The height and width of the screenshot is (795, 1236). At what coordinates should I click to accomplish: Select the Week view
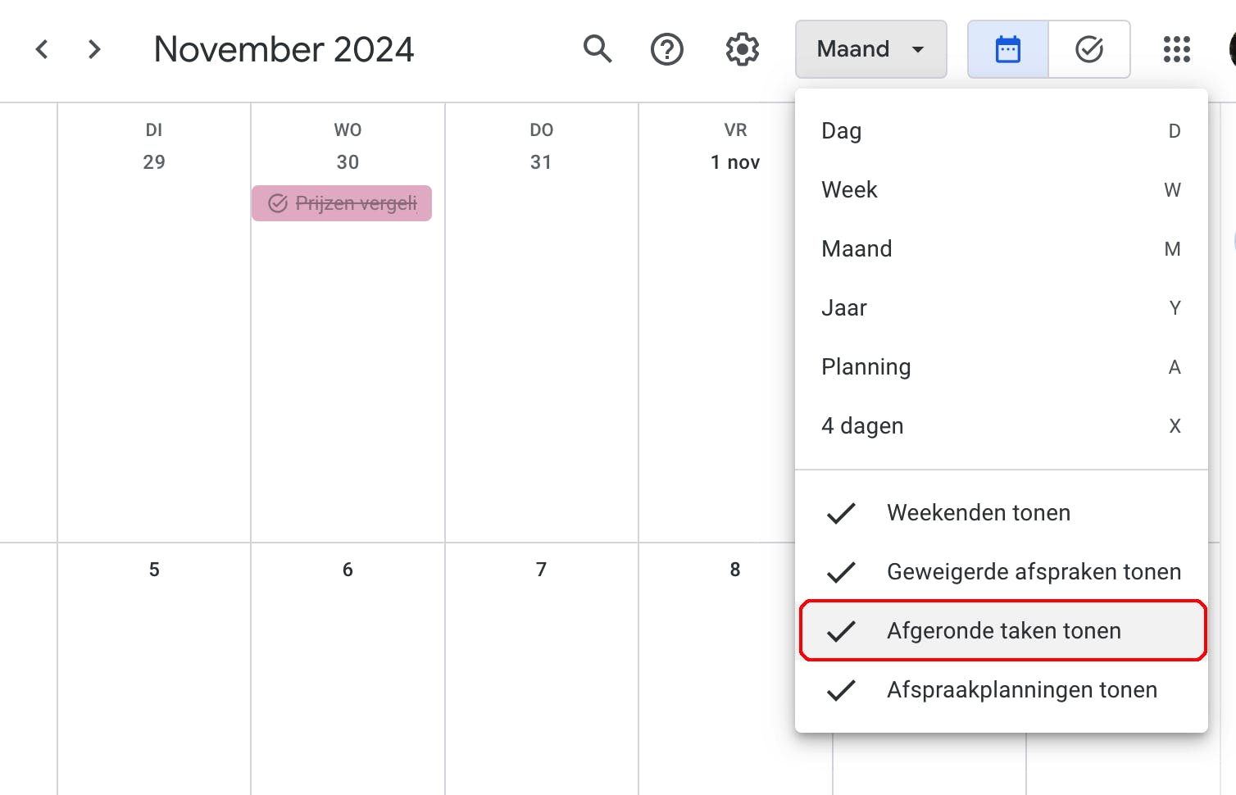1002,190
